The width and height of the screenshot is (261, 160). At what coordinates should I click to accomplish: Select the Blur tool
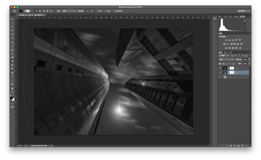pos(12,65)
